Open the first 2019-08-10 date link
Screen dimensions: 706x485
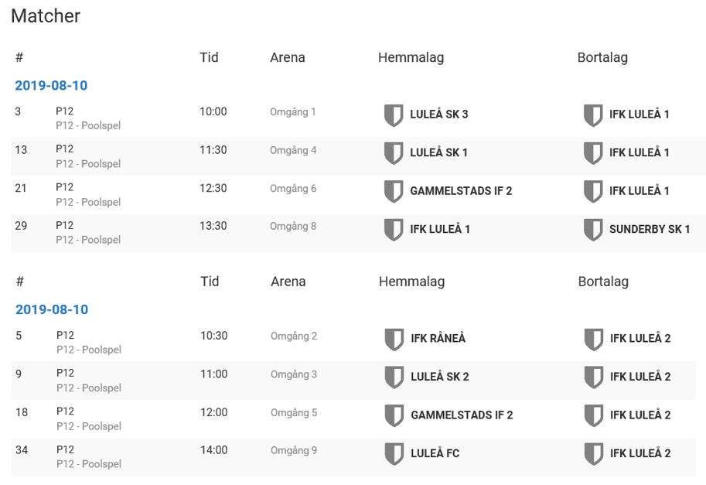(51, 86)
